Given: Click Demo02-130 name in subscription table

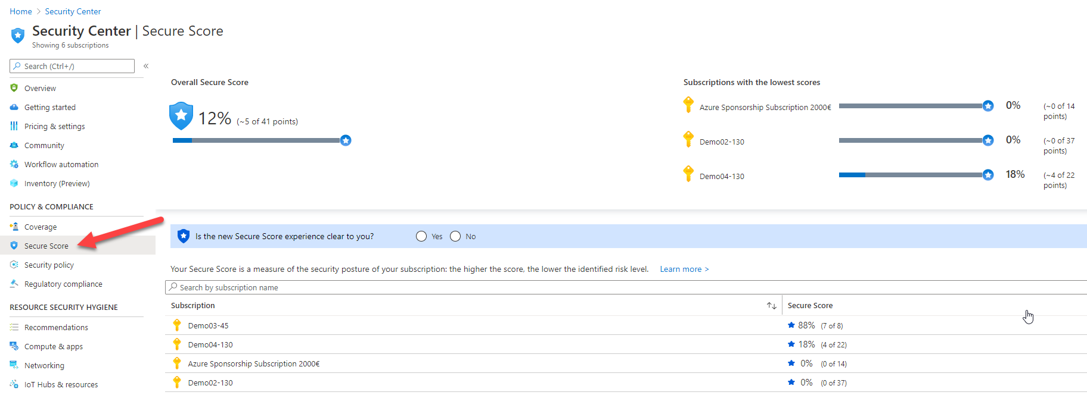Looking at the screenshot, I should (210, 383).
